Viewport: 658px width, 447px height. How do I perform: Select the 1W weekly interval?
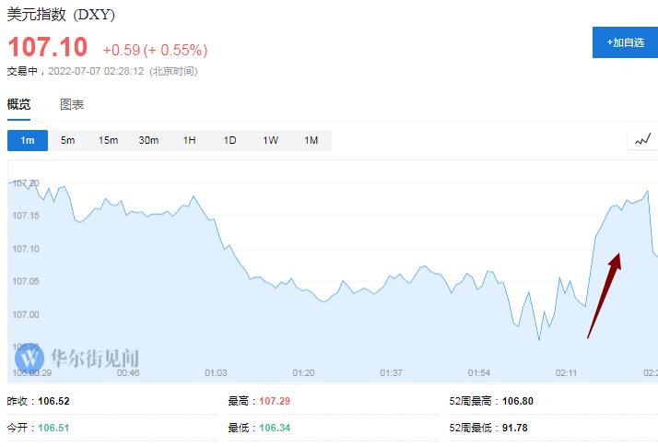tap(270, 140)
